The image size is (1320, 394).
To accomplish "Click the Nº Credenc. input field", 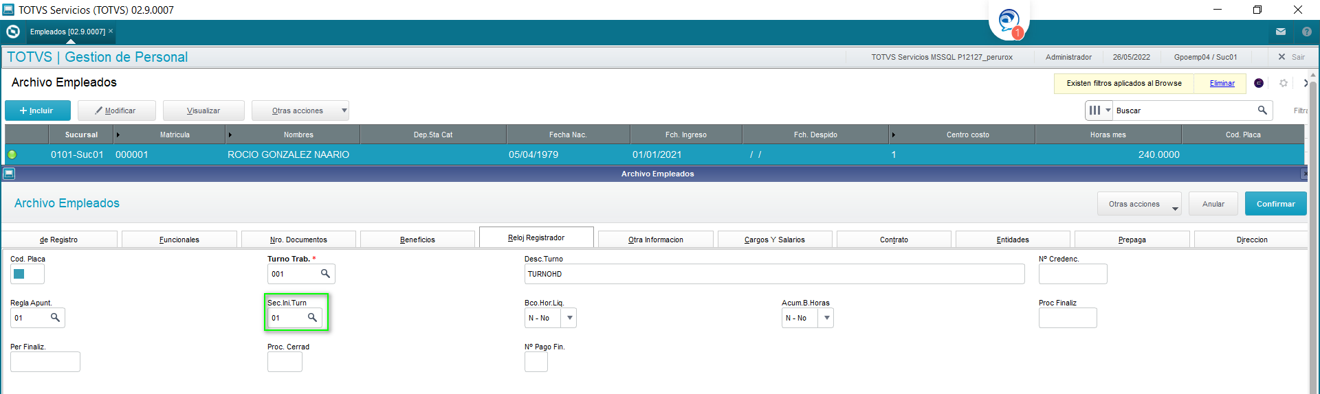I will pyautogui.click(x=1072, y=274).
